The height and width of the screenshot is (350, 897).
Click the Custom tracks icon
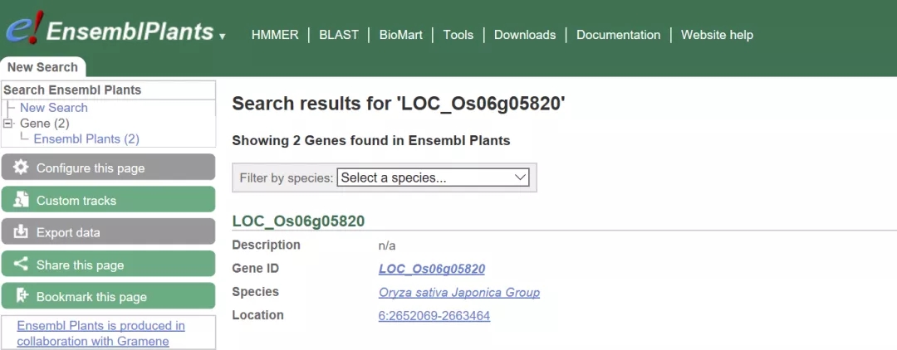[22, 200]
